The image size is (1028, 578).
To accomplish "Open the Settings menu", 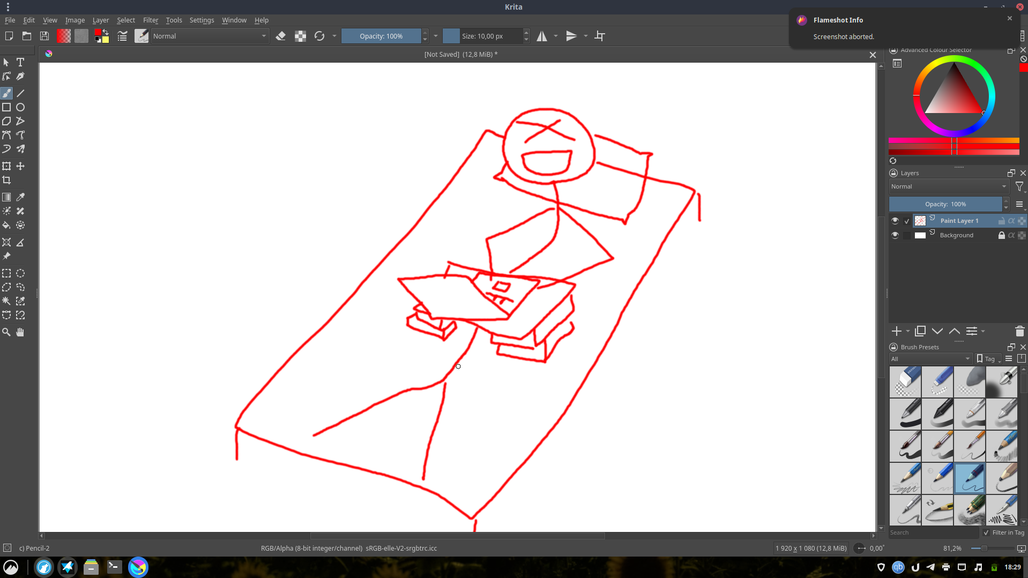I will 202,20.
